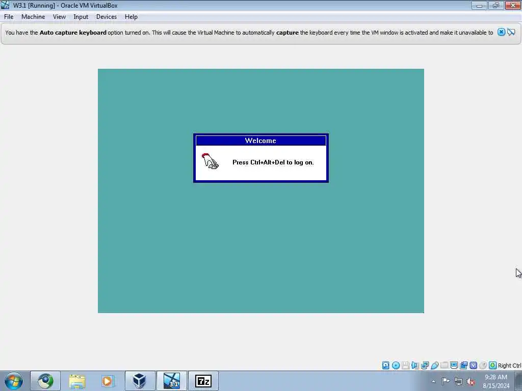
Task: Open 7-Zip from the taskbar
Action: point(203,381)
